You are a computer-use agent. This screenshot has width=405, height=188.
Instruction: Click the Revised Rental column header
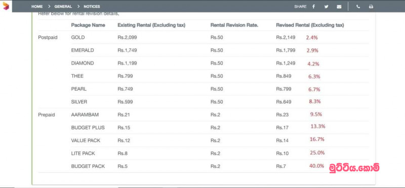coord(310,25)
